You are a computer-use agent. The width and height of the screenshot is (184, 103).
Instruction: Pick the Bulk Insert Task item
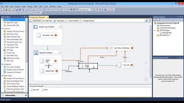point(12,34)
